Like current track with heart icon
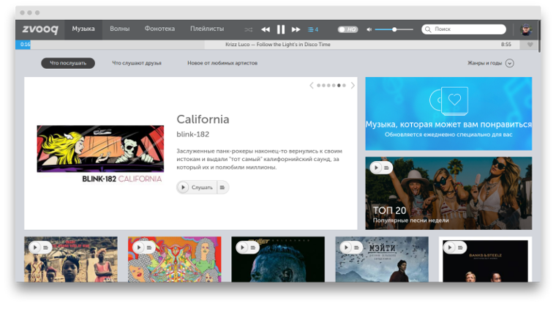Viewport: 556px width, 309px height. 530,45
